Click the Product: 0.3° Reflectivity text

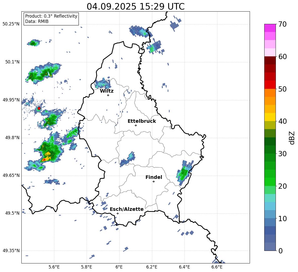[51, 16]
